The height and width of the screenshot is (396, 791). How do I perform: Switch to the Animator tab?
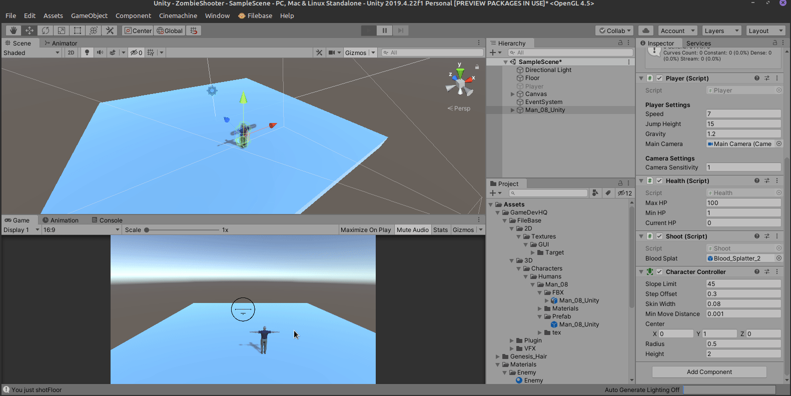(61, 43)
